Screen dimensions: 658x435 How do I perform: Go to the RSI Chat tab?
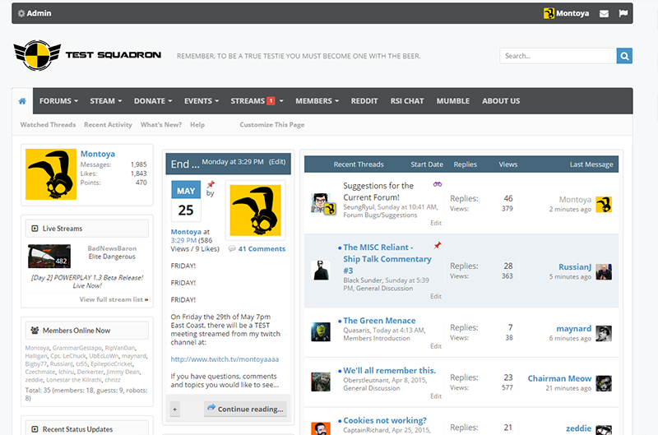click(406, 101)
